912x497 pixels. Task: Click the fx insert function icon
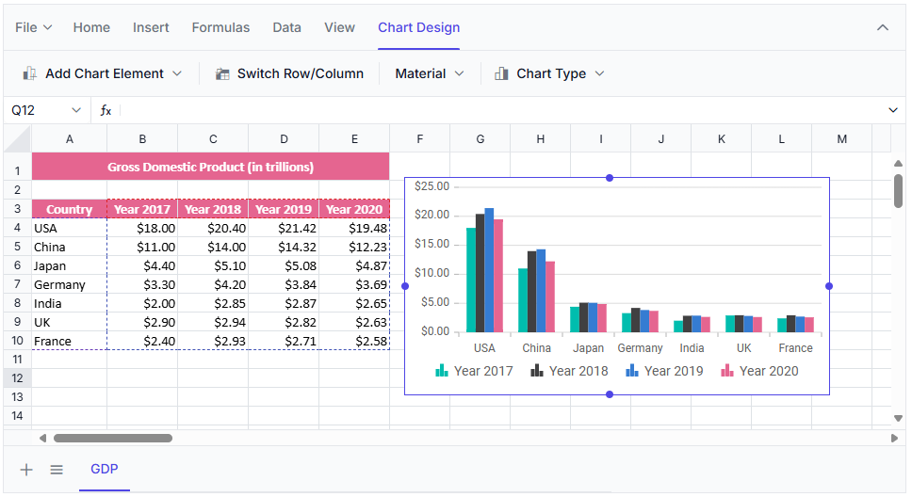click(106, 110)
